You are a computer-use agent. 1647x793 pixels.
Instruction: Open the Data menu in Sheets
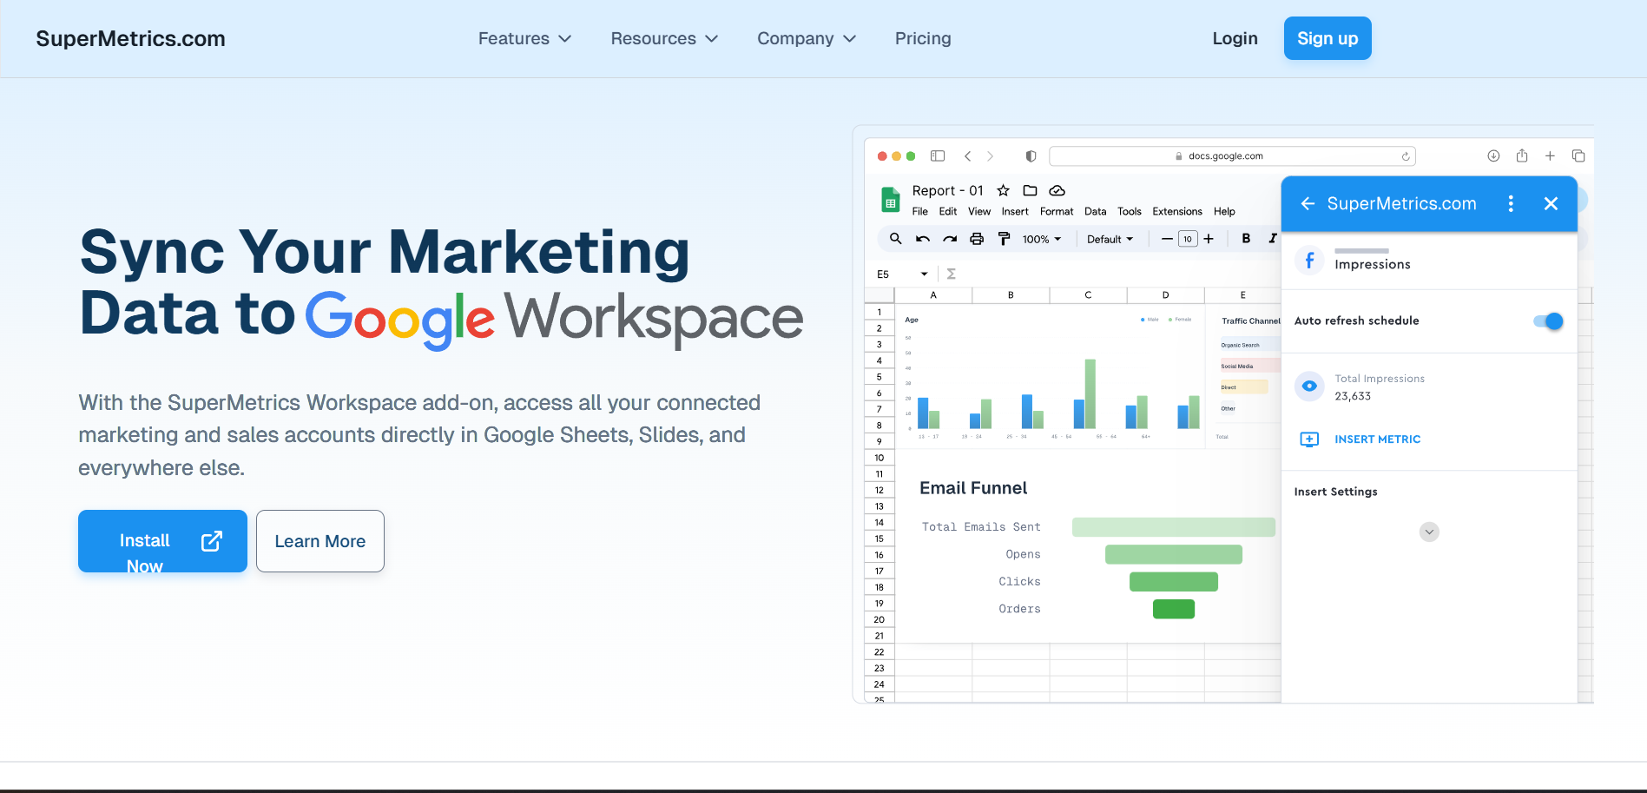coord(1096,211)
